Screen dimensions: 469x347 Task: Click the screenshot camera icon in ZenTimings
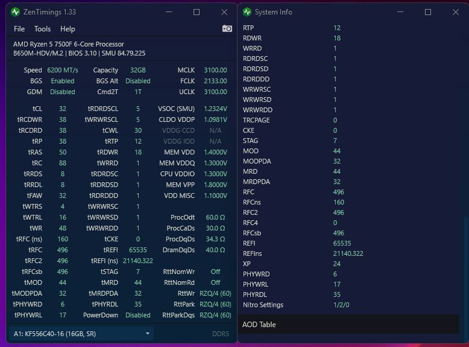[227, 28]
